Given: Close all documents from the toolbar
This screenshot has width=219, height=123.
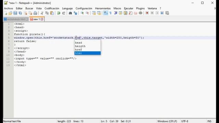Looking at the screenshot, I should click(x=30, y=13).
